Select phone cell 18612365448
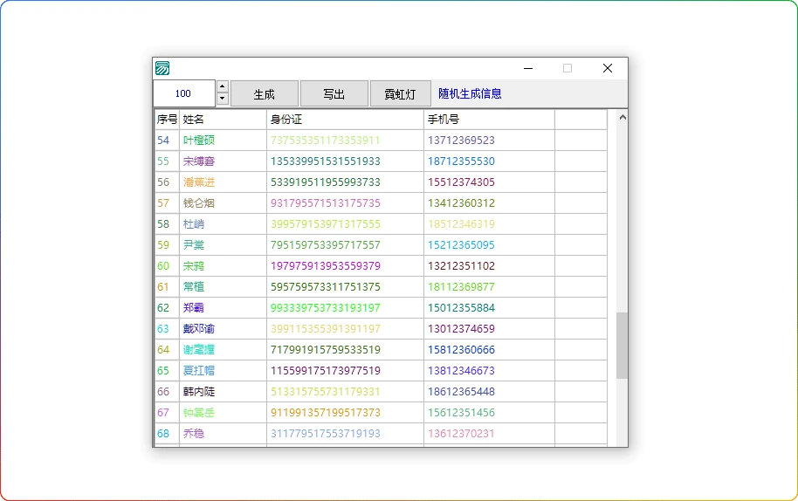Viewport: 798px width, 501px height. coord(489,392)
